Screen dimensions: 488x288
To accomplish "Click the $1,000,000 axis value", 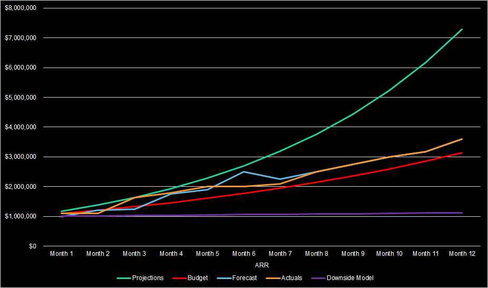I will point(21,216).
